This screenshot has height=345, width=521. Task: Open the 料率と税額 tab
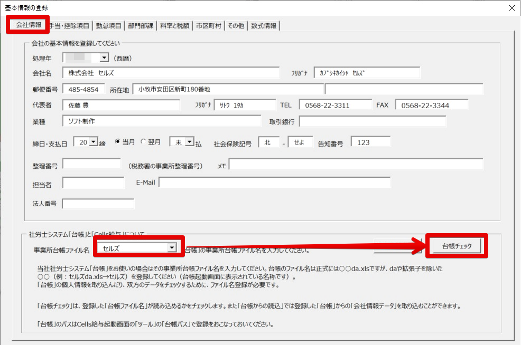coord(174,25)
